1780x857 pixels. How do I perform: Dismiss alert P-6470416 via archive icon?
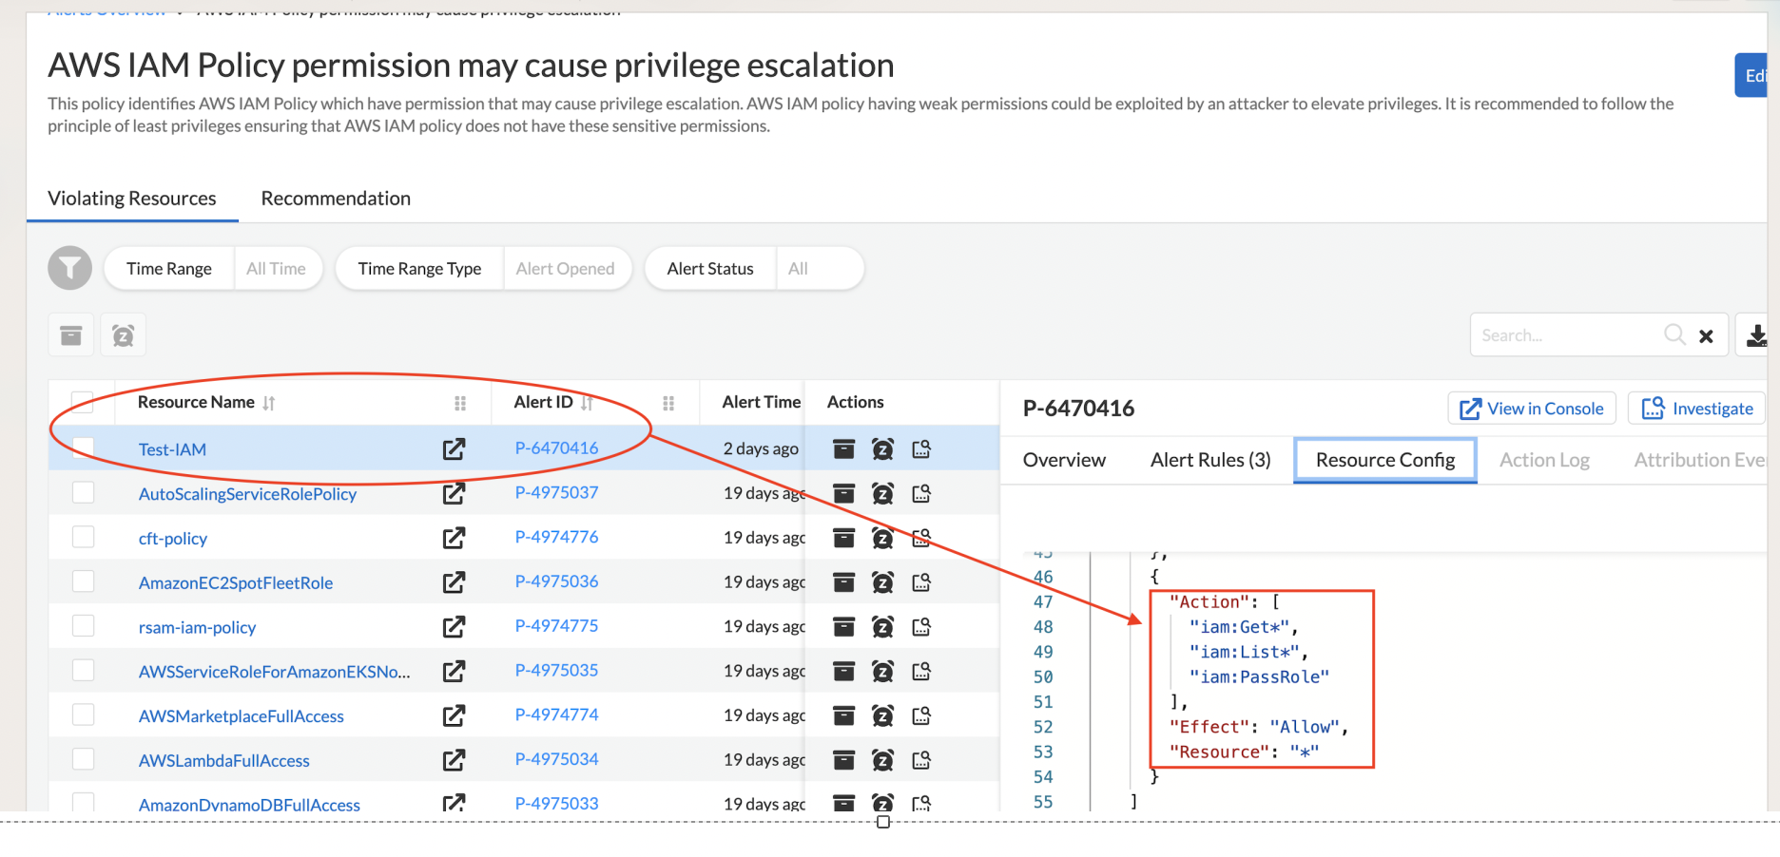tap(843, 448)
